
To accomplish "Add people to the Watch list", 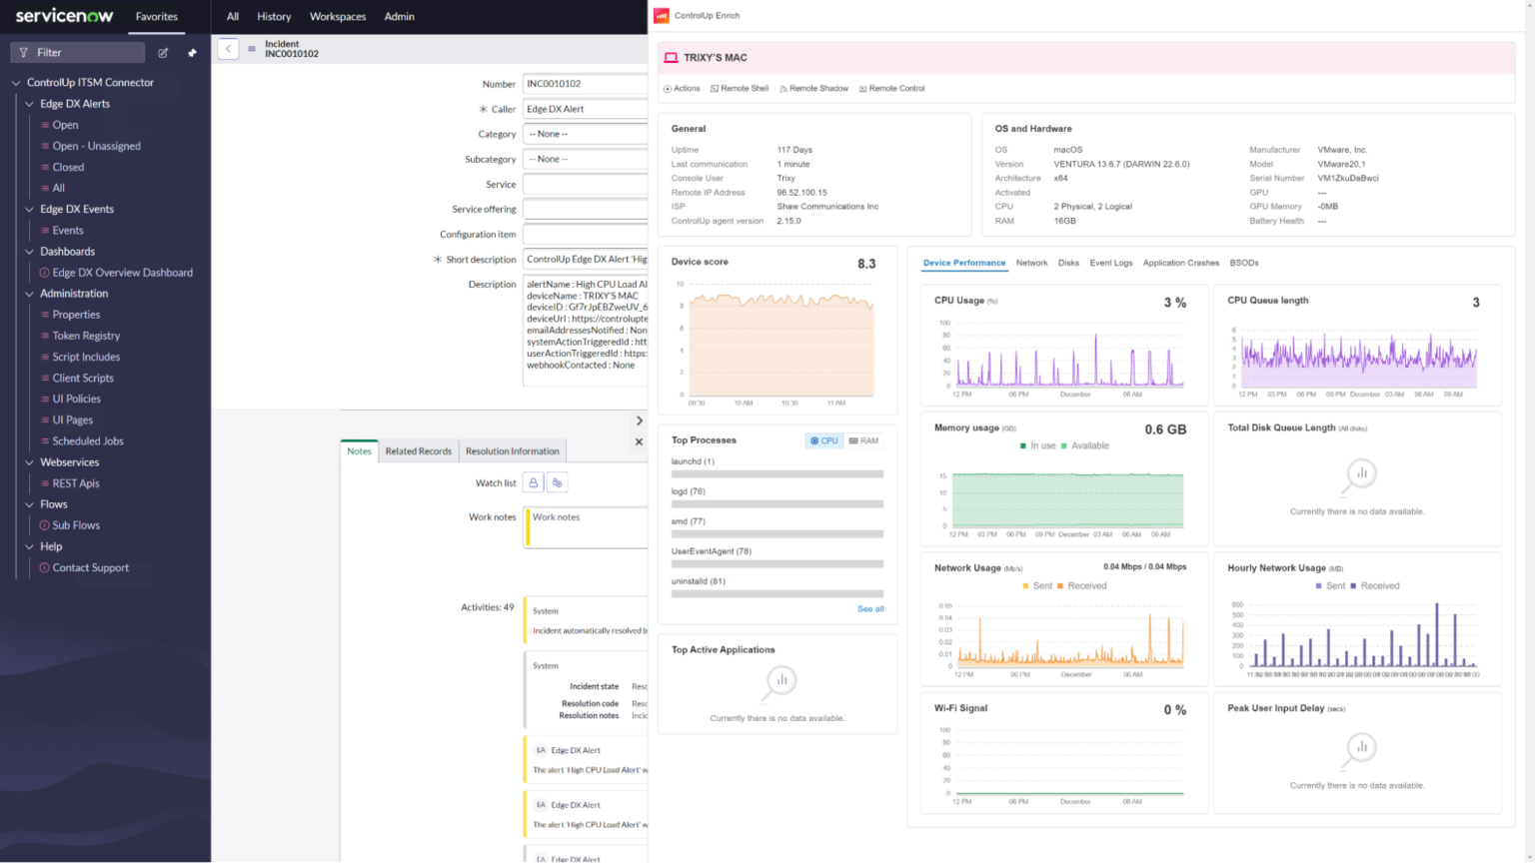I will coord(558,481).
